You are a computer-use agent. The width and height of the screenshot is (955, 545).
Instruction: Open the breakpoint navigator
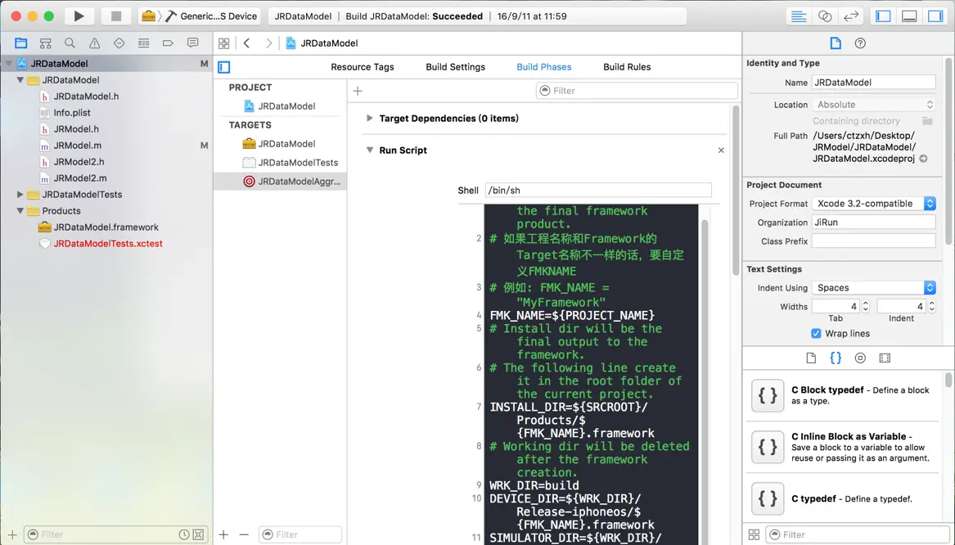[168, 43]
